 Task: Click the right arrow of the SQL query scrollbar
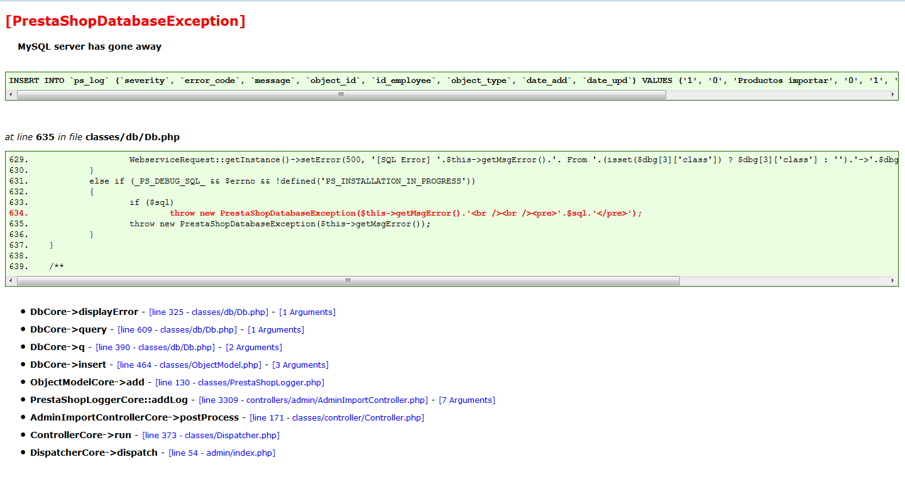coord(893,95)
